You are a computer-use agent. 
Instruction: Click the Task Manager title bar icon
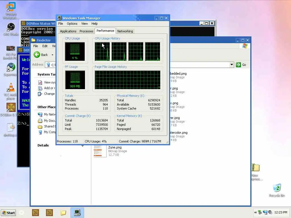tap(59, 18)
